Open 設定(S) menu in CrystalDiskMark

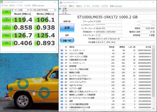click(x=12, y=5)
